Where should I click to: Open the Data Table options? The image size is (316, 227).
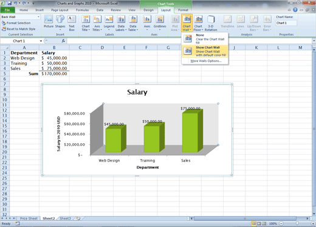pyautogui.click(x=133, y=23)
